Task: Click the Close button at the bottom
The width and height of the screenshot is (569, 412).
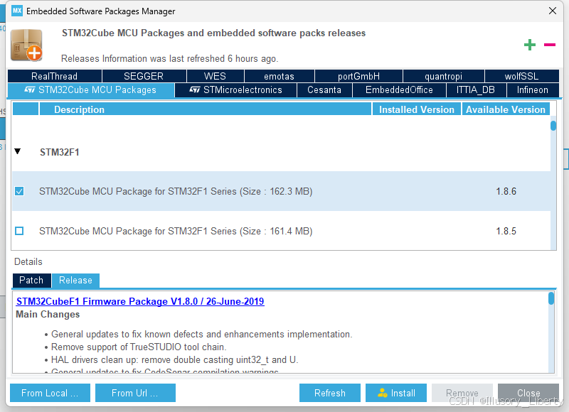Action: click(x=528, y=393)
